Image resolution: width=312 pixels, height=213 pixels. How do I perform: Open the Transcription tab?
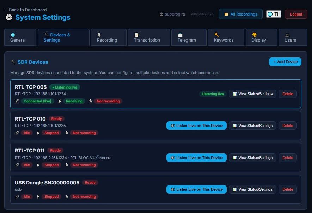[149, 37]
